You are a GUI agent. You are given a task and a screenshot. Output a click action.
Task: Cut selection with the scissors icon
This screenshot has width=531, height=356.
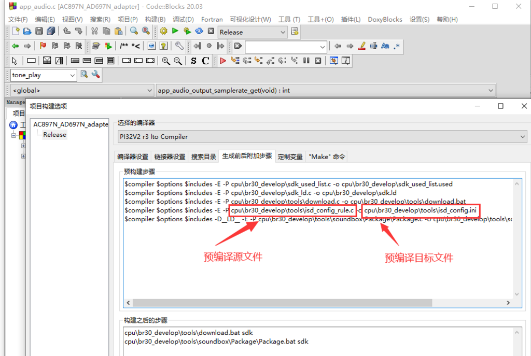[x=94, y=32]
